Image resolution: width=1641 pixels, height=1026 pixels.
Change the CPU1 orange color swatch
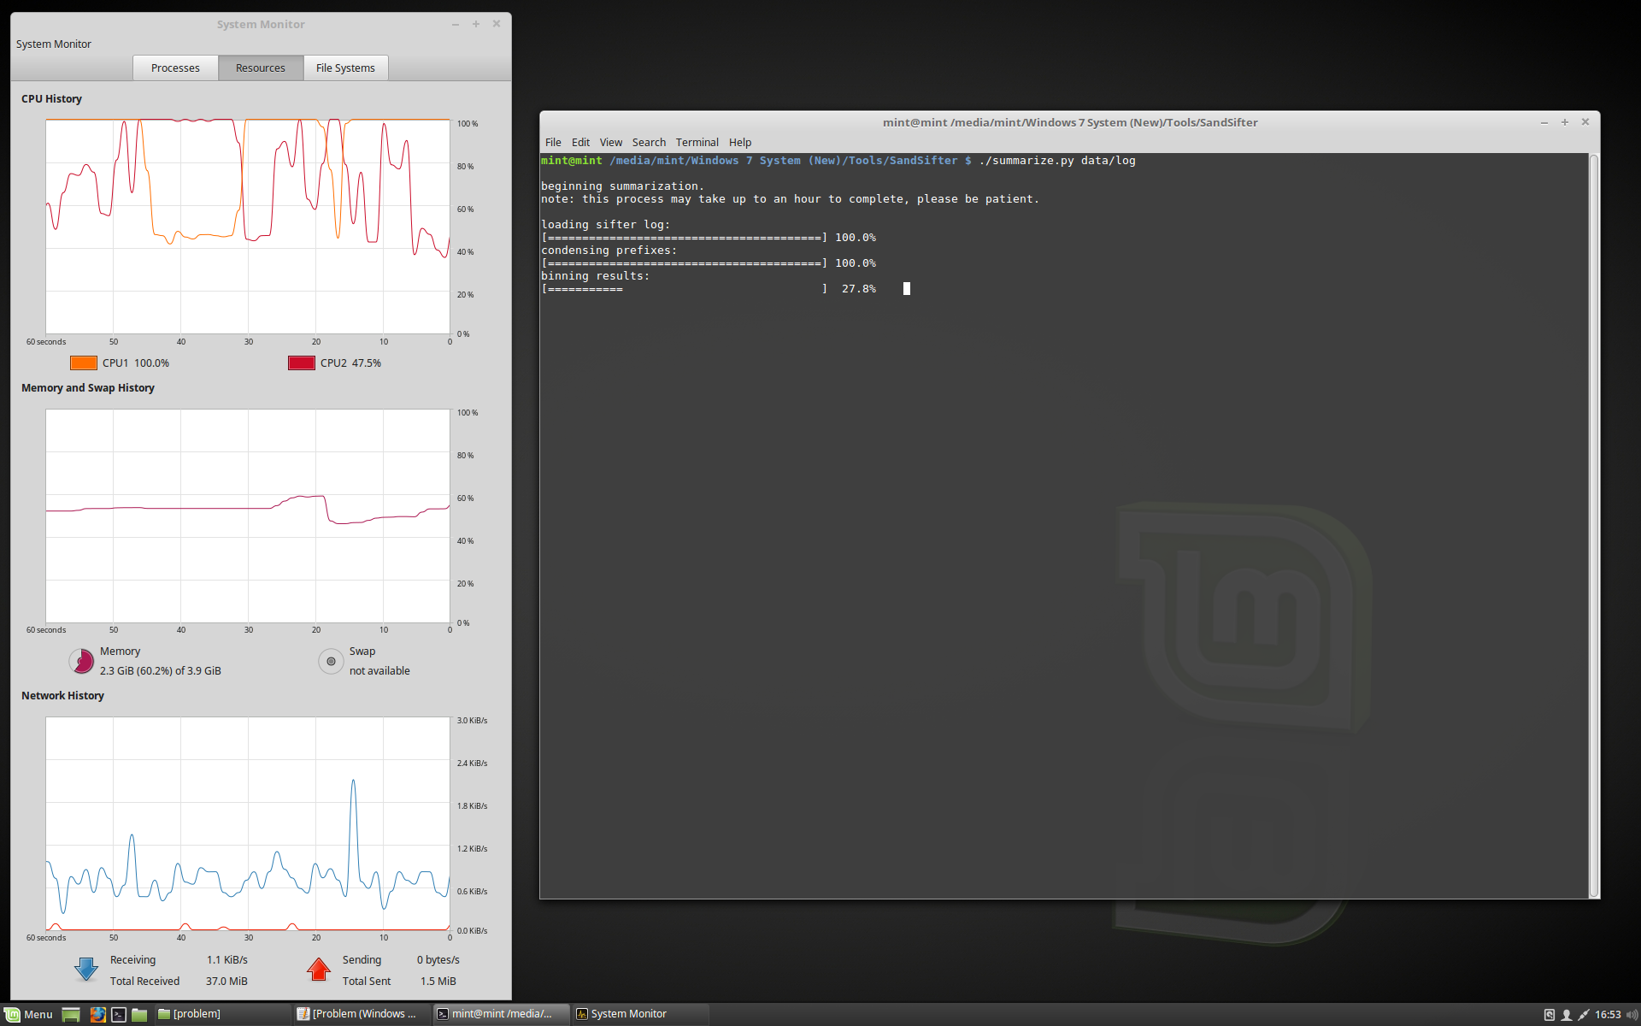tap(84, 363)
